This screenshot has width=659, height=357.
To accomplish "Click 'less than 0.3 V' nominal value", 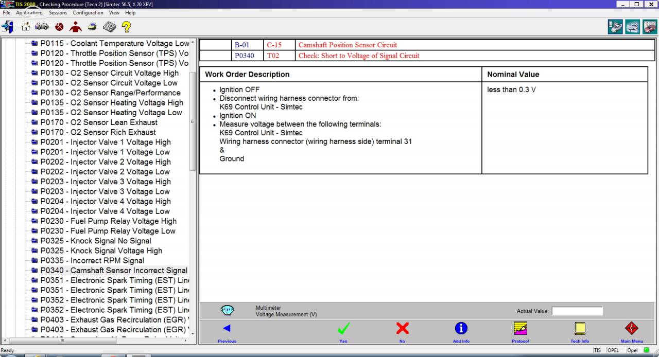I will pos(511,90).
